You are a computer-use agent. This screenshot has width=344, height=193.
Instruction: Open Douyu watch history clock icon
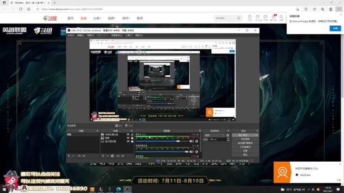[x=250, y=18]
